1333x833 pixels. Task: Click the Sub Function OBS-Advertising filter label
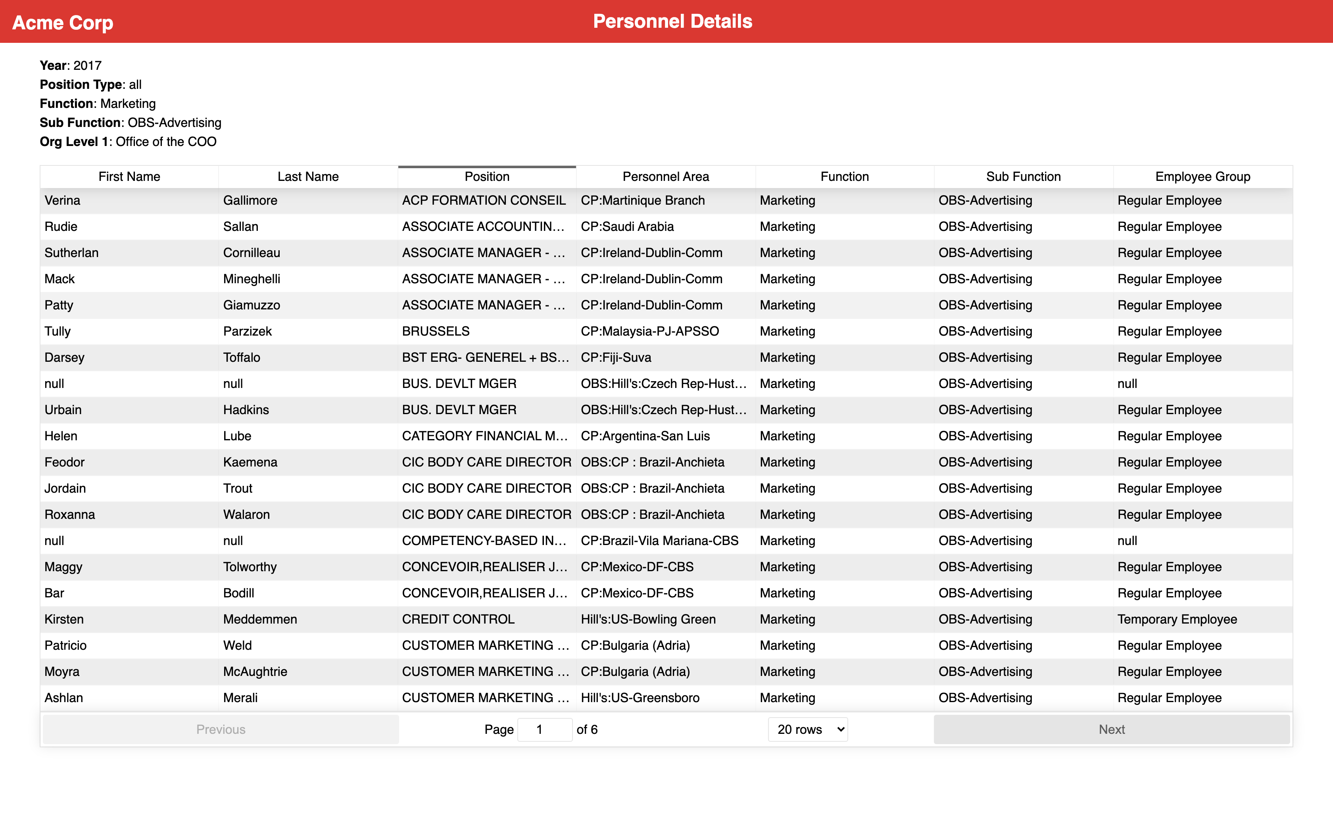(130, 122)
